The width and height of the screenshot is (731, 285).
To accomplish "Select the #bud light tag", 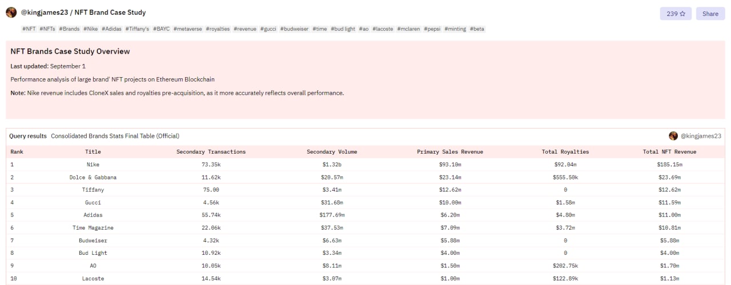I will click(x=343, y=29).
